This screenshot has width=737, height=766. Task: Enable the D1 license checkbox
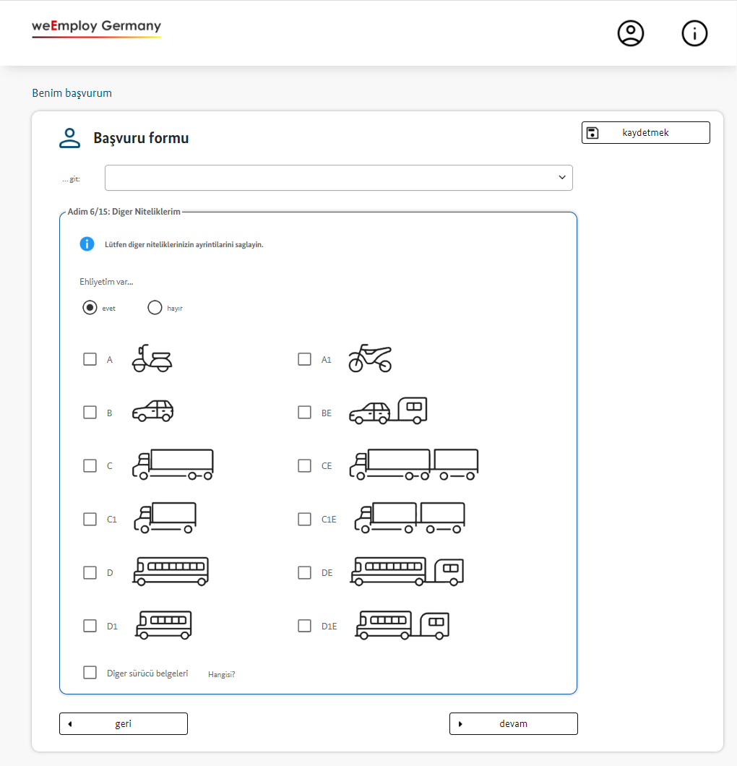point(90,626)
